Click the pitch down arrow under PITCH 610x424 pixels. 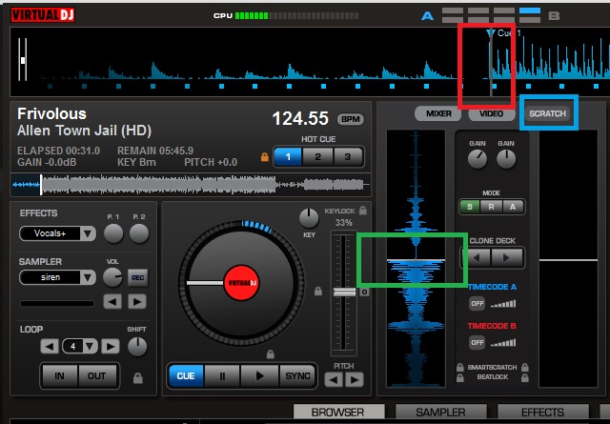click(334, 380)
